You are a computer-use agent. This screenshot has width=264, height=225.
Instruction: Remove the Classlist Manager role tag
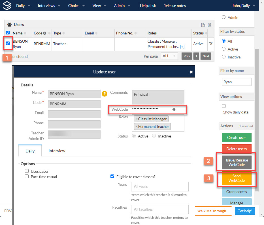click(x=137, y=119)
